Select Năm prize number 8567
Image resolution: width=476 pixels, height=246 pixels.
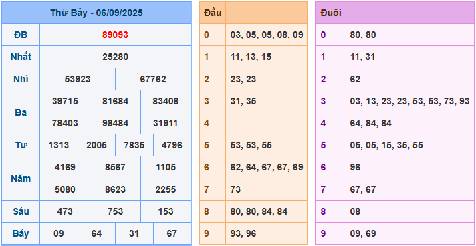click(115, 167)
